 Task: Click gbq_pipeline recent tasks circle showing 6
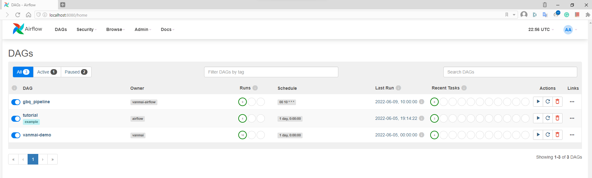(434, 102)
